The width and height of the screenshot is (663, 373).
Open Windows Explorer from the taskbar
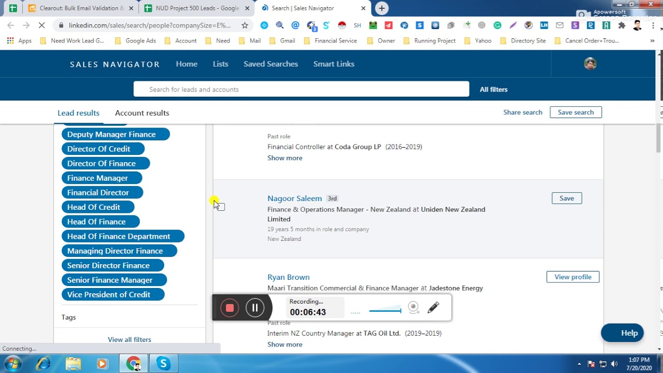[x=73, y=364]
